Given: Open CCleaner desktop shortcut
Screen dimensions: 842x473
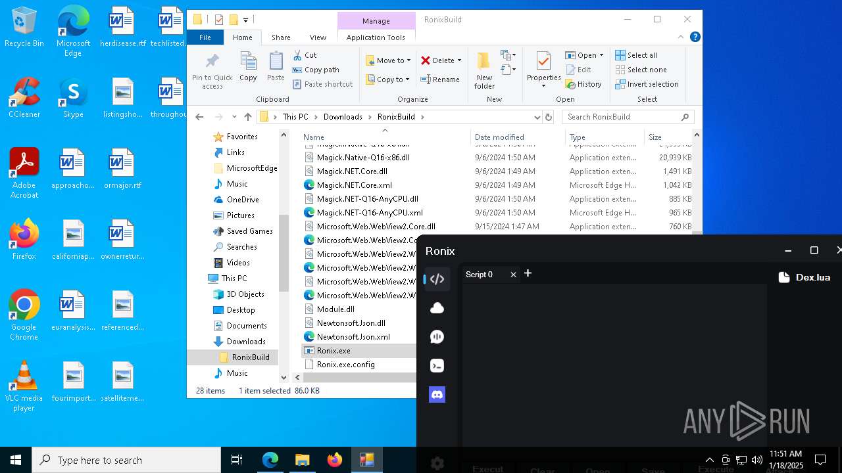Looking at the screenshot, I should pyautogui.click(x=24, y=98).
